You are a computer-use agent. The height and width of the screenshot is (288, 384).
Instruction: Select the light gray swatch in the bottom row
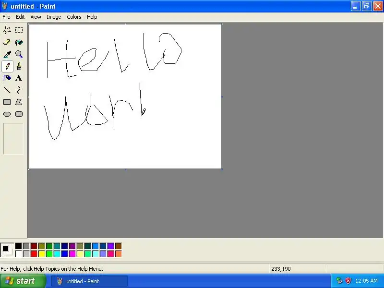coord(26,254)
